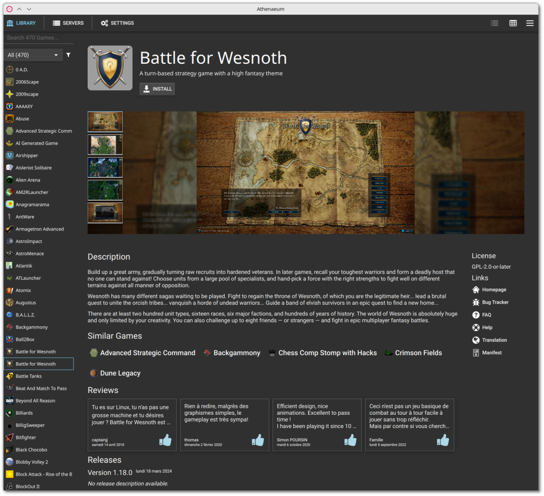
Task: Select AstroMenace in the game list
Action: coord(38,253)
